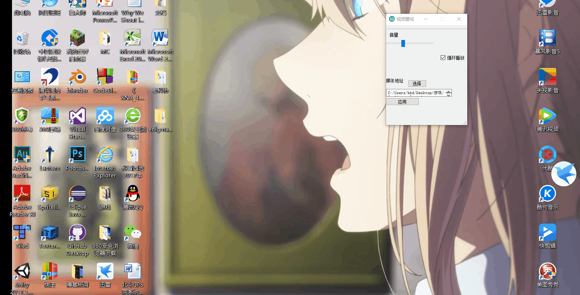This screenshot has height=295, width=580.
Task: Open Microsoft Excel shortcut icon
Action: click(x=133, y=38)
